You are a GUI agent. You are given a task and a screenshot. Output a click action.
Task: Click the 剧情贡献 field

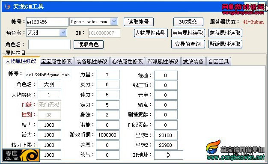[166, 115]
